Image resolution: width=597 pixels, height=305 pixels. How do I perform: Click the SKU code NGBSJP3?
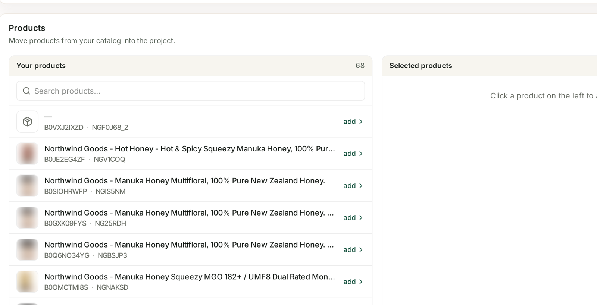pyautogui.click(x=112, y=256)
